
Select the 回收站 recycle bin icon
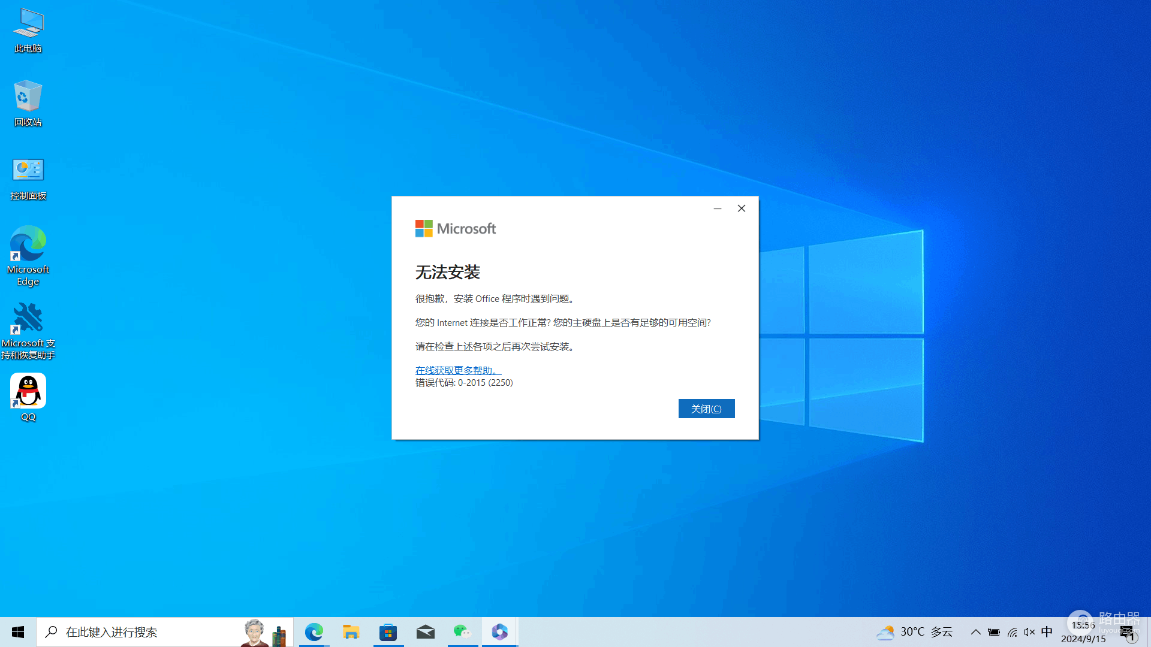click(x=28, y=103)
